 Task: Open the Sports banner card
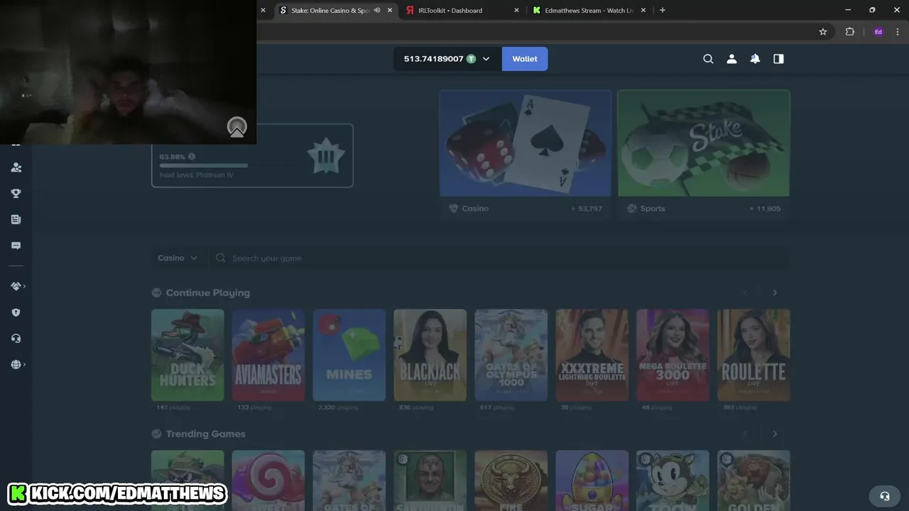704,143
